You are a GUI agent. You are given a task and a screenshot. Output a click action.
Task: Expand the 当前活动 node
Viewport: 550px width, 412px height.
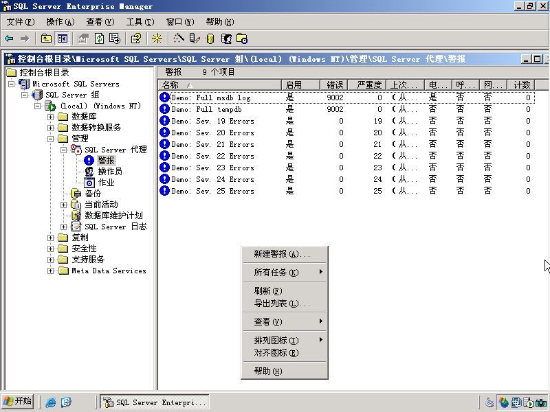pyautogui.click(x=63, y=205)
